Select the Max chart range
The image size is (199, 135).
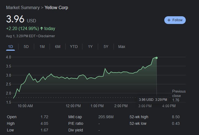pos(122,47)
